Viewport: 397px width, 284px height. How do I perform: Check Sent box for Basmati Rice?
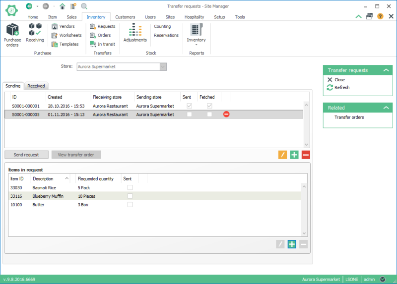[130, 187]
